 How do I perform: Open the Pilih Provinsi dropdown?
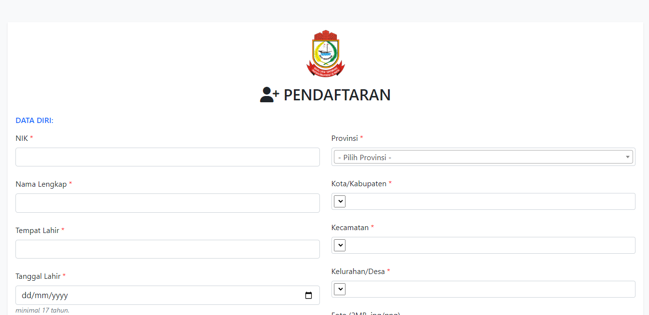[483, 157]
